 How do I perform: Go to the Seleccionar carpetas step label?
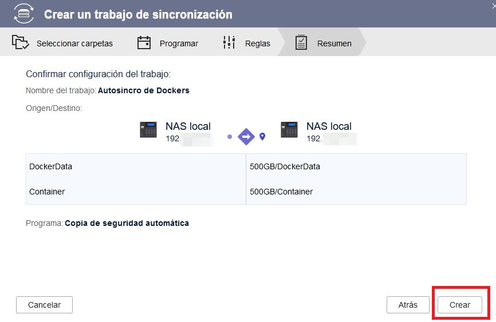[x=74, y=43]
